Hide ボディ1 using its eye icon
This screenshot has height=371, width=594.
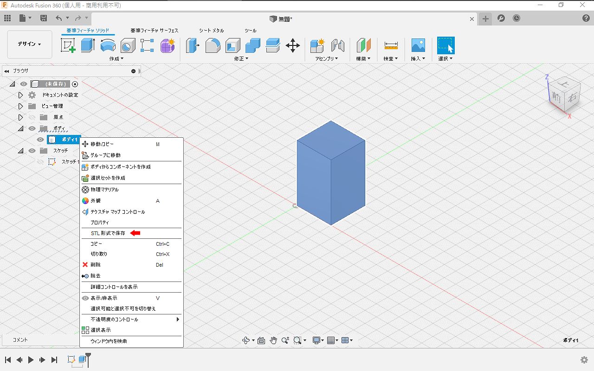pos(41,140)
